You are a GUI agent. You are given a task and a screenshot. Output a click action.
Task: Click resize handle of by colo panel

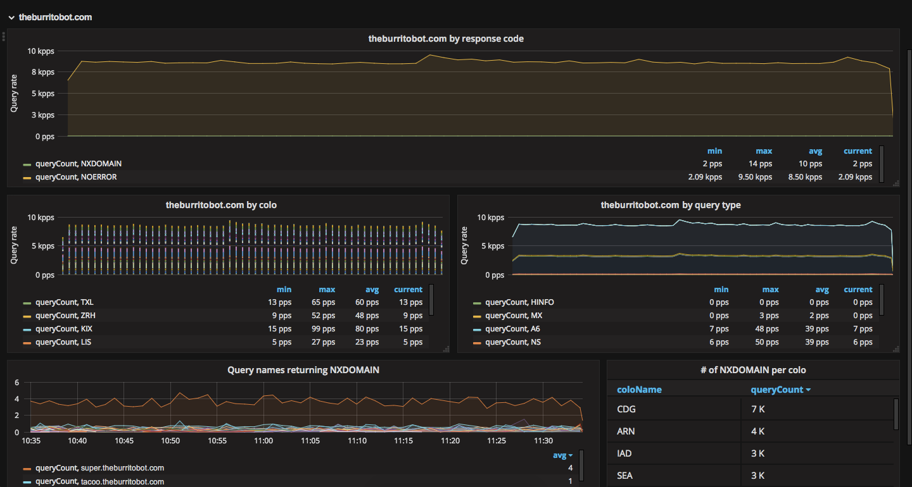(445, 348)
